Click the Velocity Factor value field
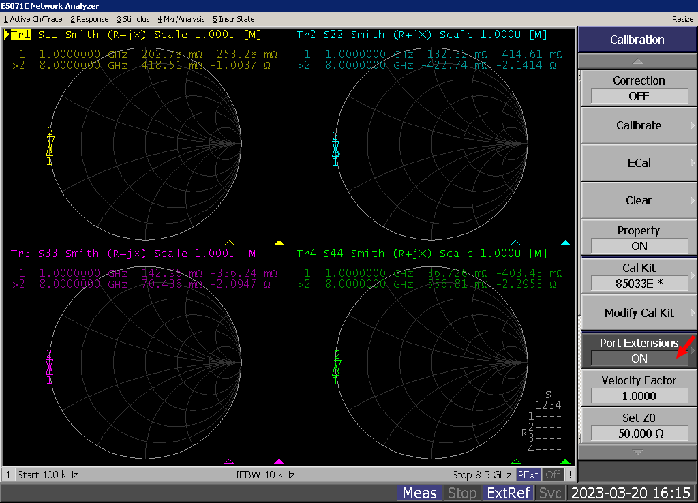 [x=638, y=395]
